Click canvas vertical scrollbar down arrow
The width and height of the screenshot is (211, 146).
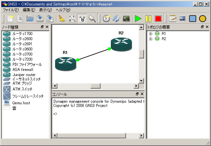pos(141,81)
